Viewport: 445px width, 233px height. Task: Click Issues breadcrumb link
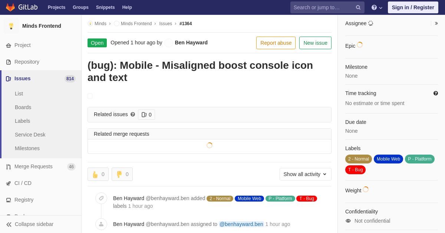pyautogui.click(x=165, y=24)
